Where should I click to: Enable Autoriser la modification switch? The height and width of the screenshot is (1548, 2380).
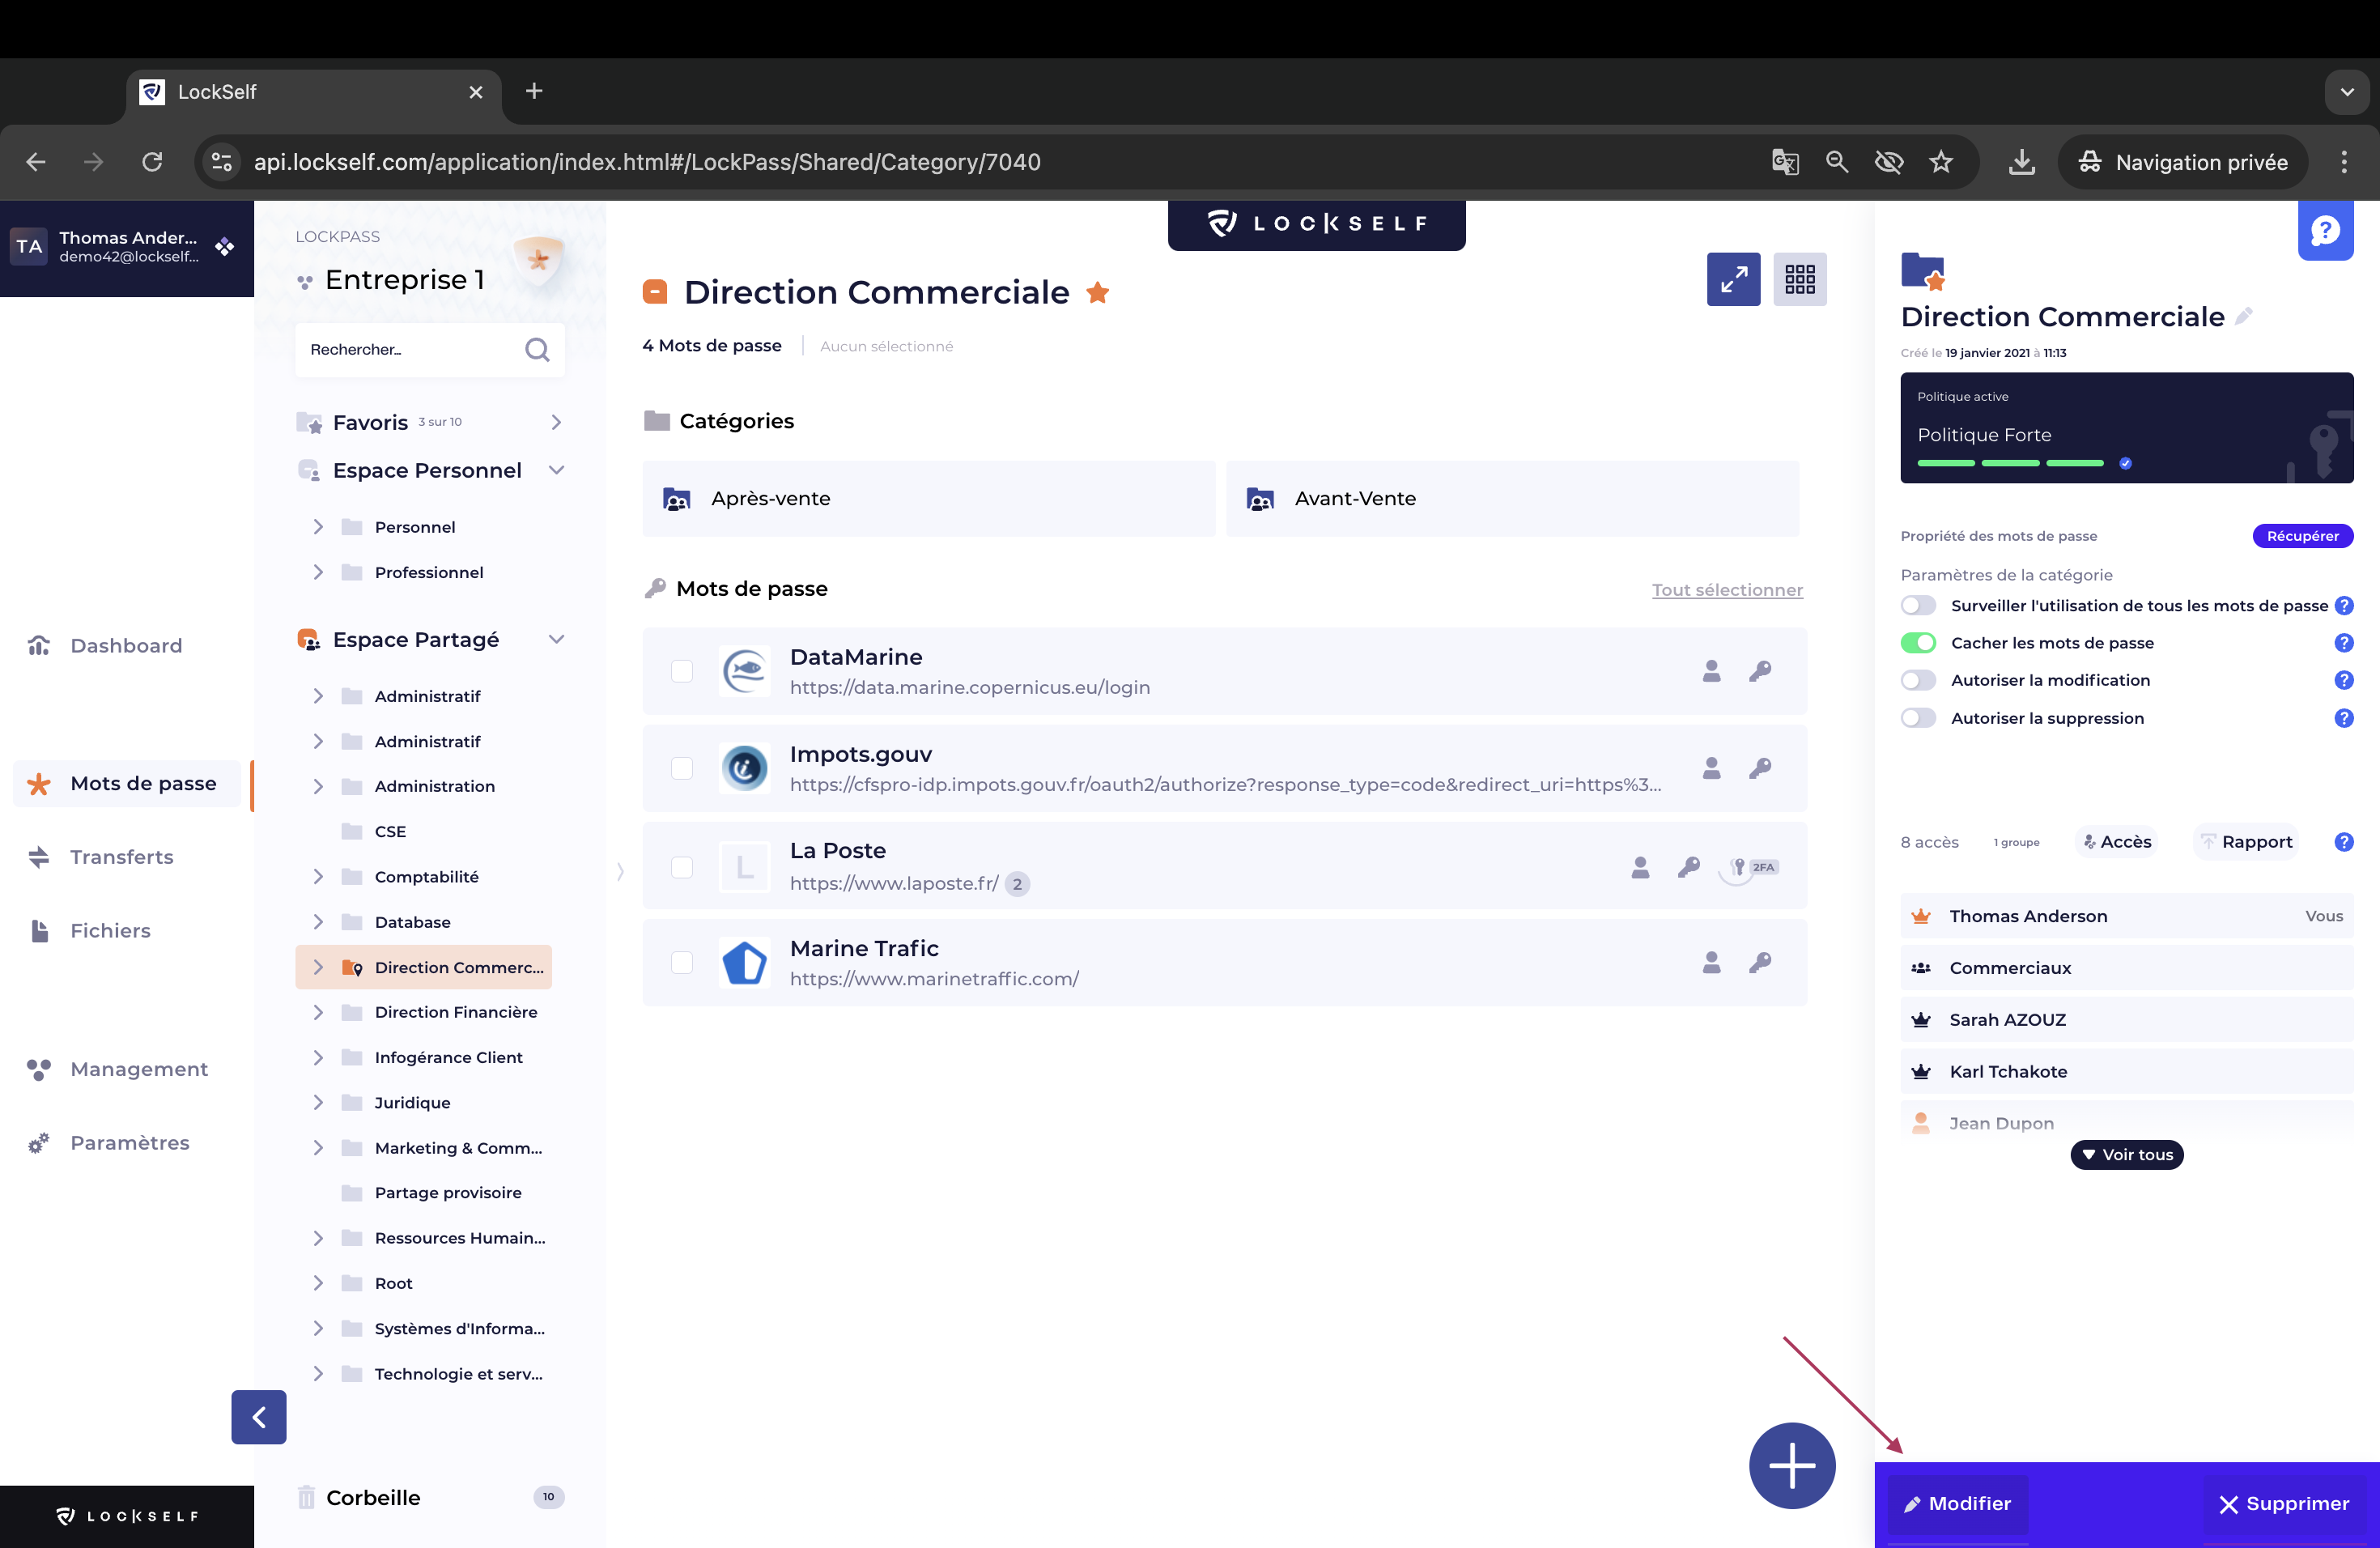coord(1918,680)
